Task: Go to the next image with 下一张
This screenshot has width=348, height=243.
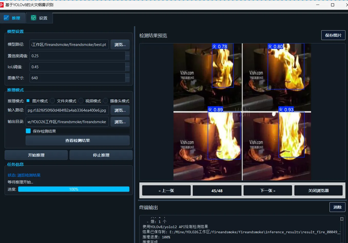Action: coord(268,191)
